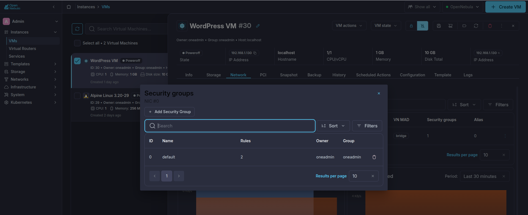Select page 1 in Security groups pagination
Viewport: 528px width, 215px height.
pyautogui.click(x=167, y=176)
